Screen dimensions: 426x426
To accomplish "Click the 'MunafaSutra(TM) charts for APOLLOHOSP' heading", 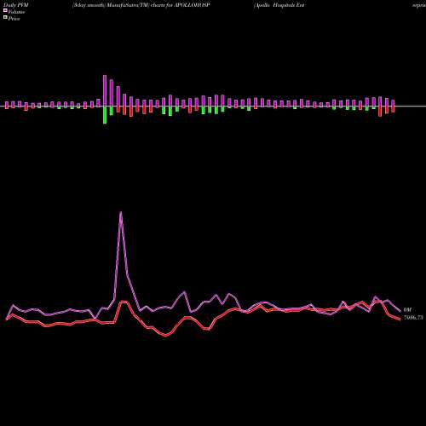I will [x=159, y=5].
